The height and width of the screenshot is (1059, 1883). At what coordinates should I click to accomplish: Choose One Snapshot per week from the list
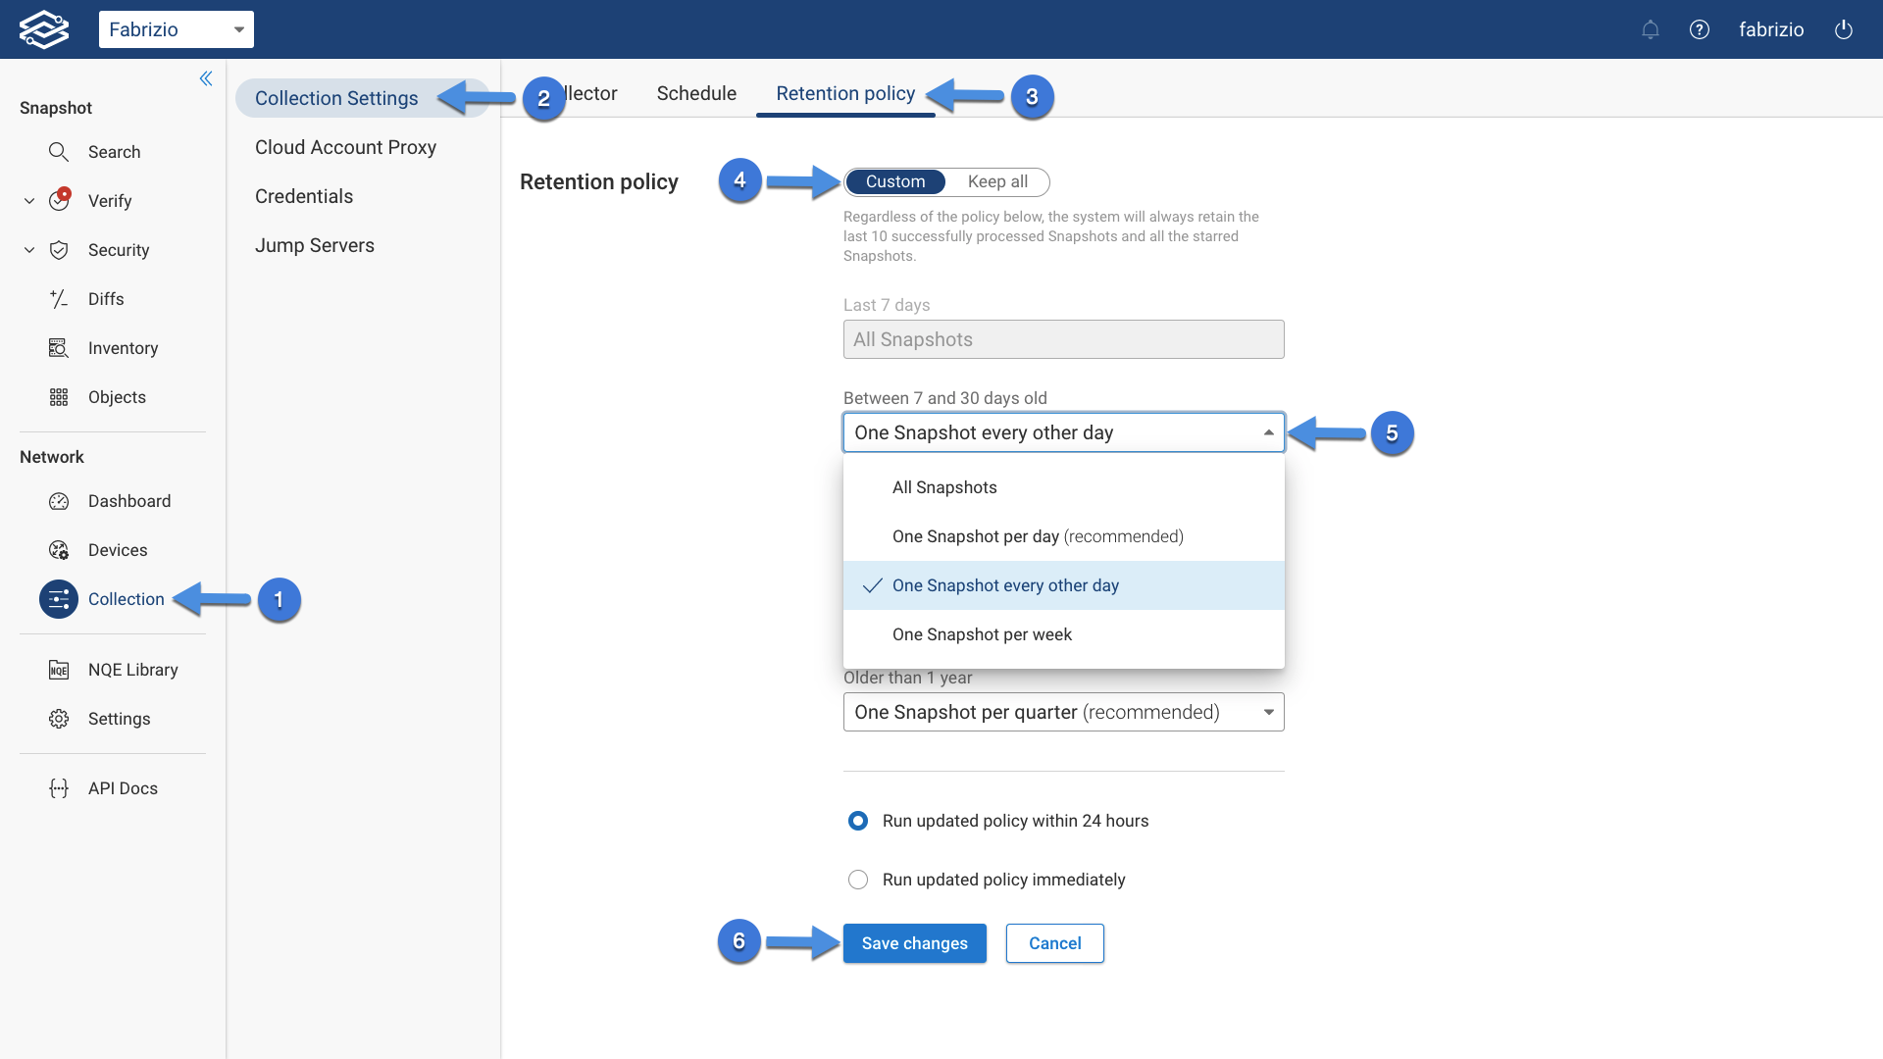pos(981,634)
